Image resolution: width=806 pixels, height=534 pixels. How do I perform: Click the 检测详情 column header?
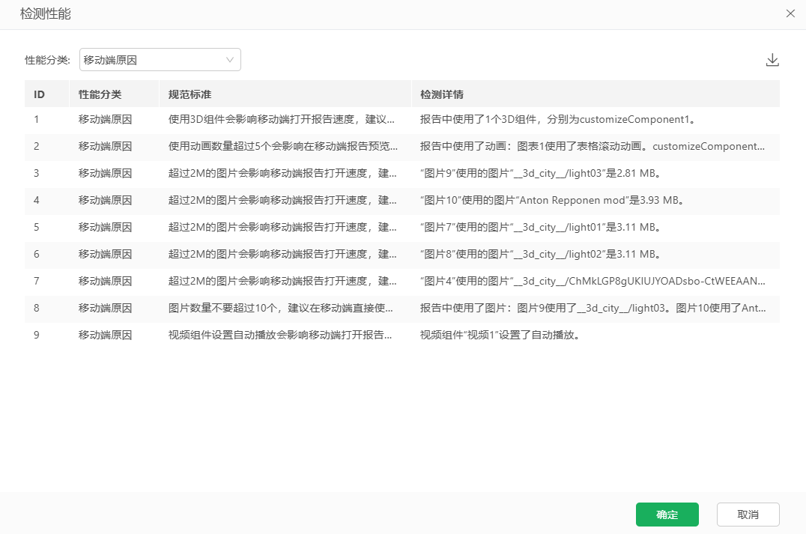[x=441, y=94]
